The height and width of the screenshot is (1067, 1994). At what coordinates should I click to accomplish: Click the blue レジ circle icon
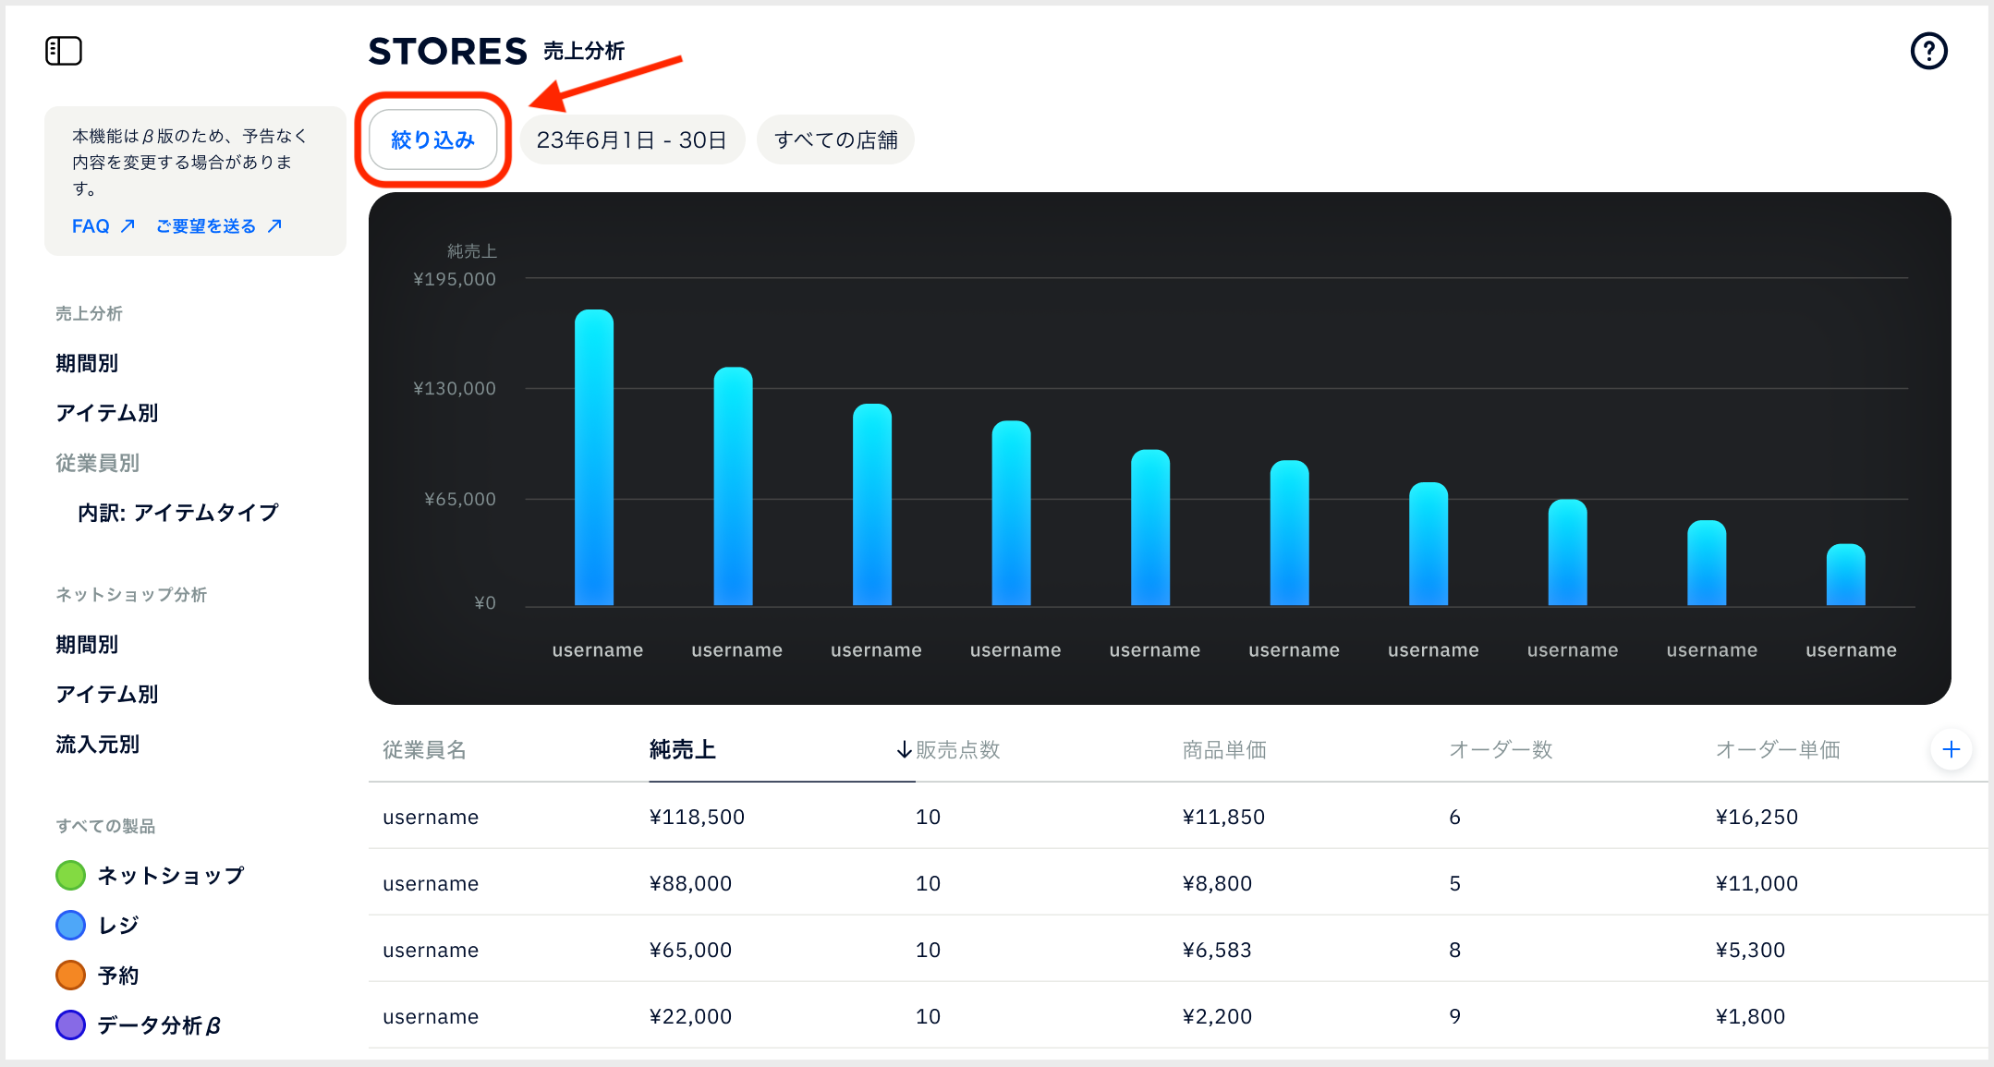tap(70, 925)
